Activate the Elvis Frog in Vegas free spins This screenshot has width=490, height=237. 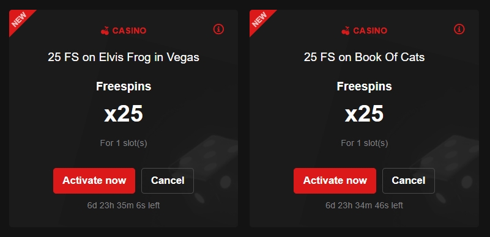[x=94, y=181]
